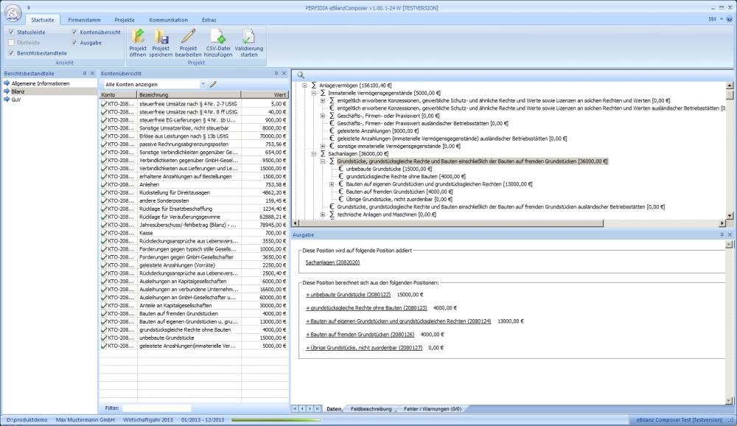737x426 pixels.
Task: Pin the Kontenübersicht panel
Action: click(276, 74)
